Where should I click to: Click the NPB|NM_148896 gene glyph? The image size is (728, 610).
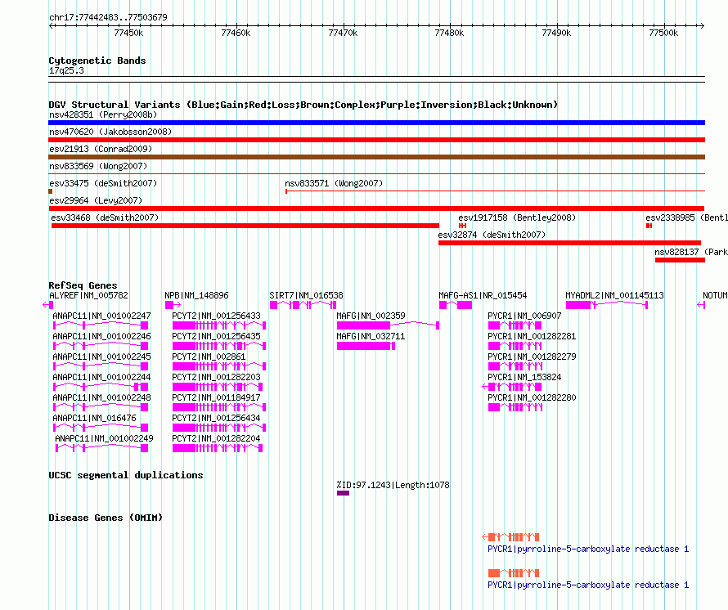click(x=173, y=305)
